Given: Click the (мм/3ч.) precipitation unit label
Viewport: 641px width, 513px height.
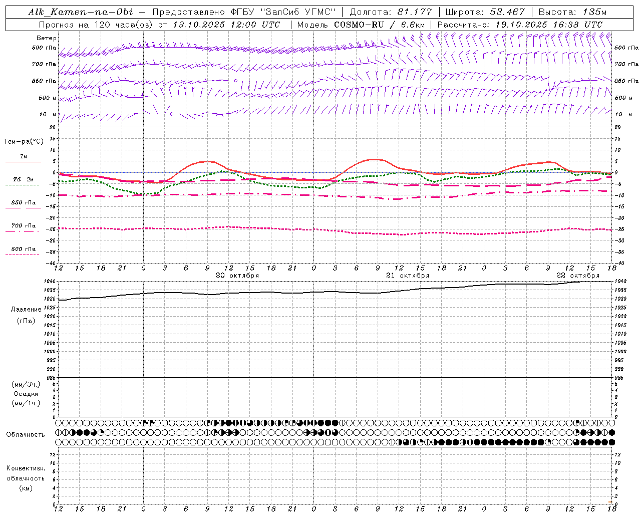Looking at the screenshot, I should click(26, 384).
